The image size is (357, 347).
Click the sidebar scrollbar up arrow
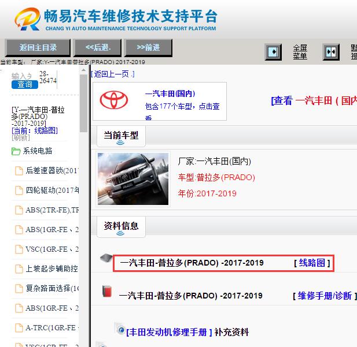click(83, 70)
